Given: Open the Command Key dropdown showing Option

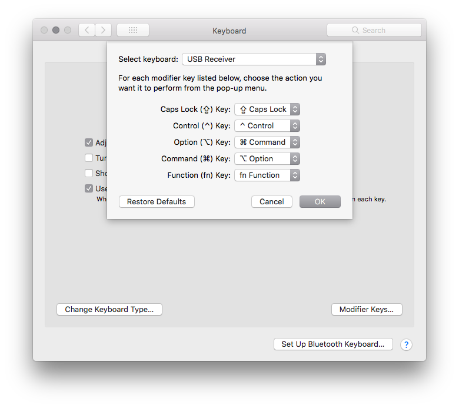Looking at the screenshot, I should coord(267,159).
